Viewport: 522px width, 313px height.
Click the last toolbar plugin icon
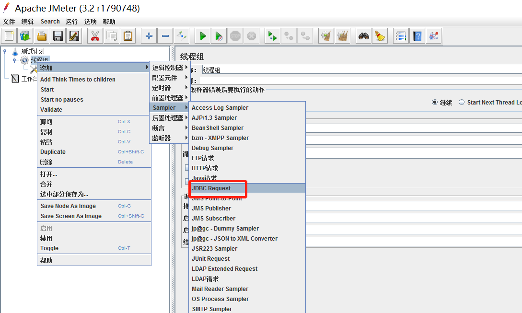coord(433,36)
